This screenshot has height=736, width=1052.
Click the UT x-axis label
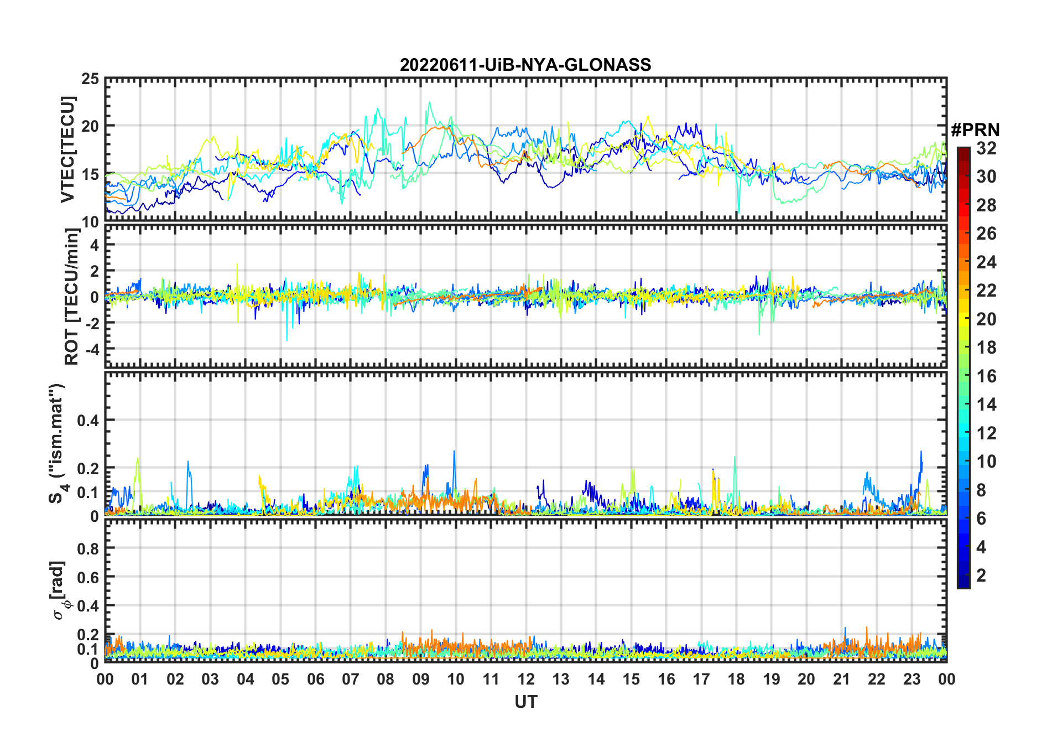click(525, 702)
